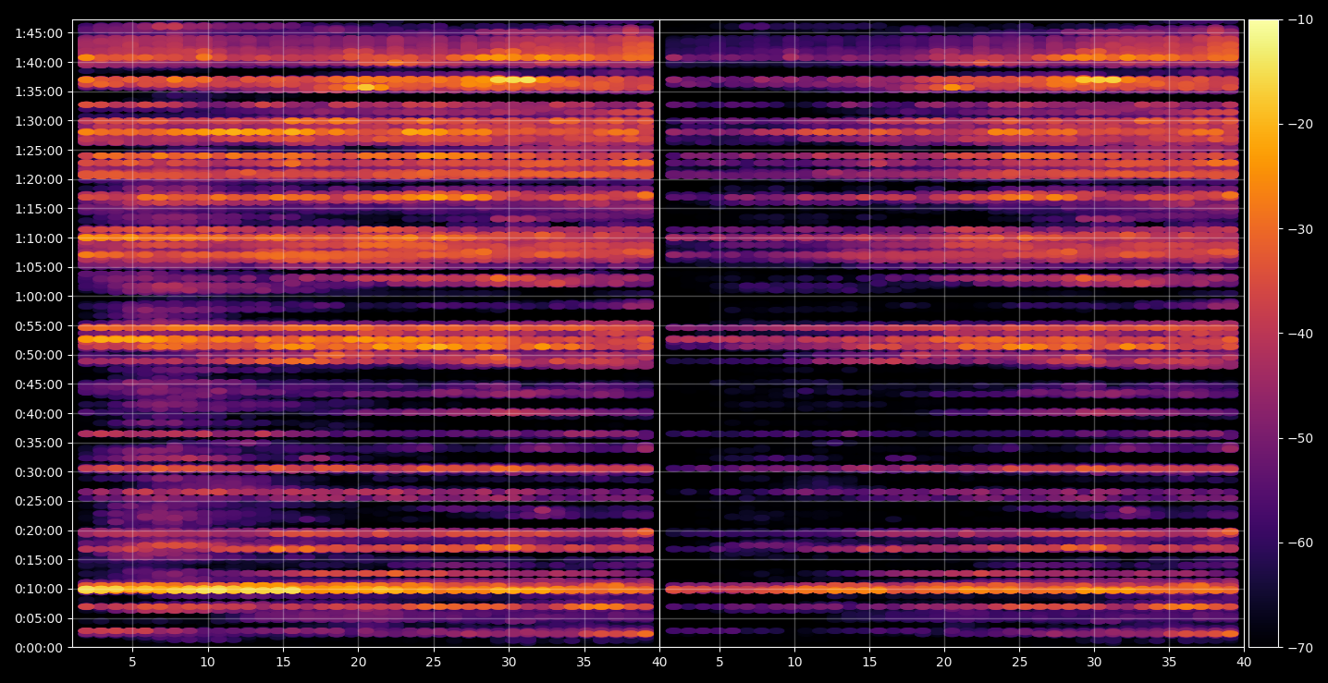Click the 0:05:00 time axis label
1328x683 pixels.
point(40,618)
